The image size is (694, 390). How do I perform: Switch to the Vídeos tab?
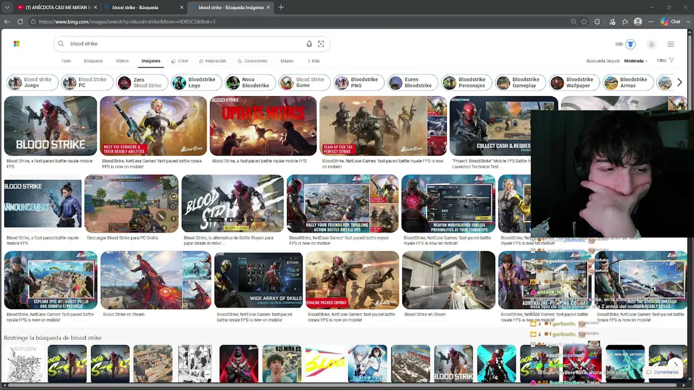click(x=122, y=61)
